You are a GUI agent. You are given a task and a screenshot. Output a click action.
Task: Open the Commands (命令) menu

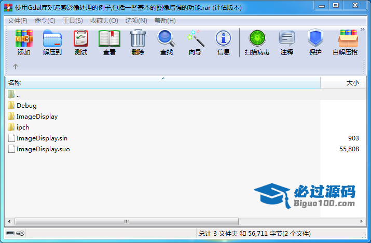[x=45, y=21]
